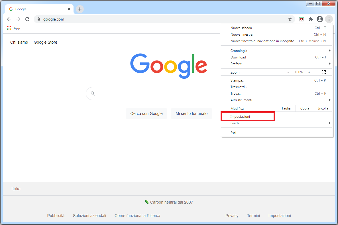Go back with the back arrow
The height and width of the screenshot is (225, 338).
click(9, 19)
